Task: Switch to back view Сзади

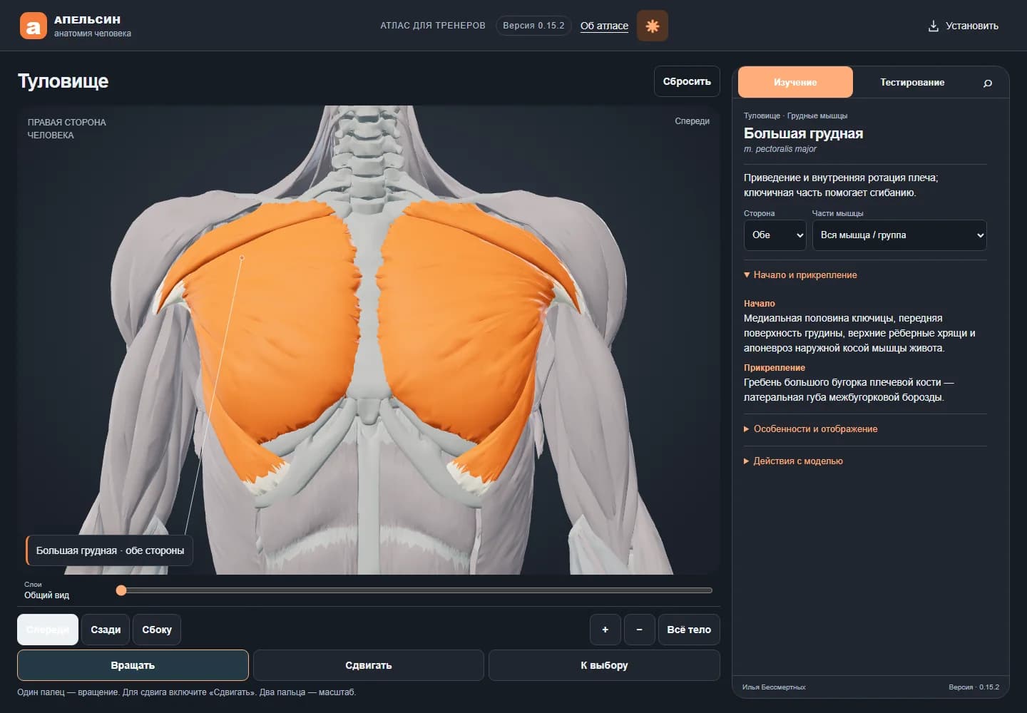Action: tap(106, 630)
